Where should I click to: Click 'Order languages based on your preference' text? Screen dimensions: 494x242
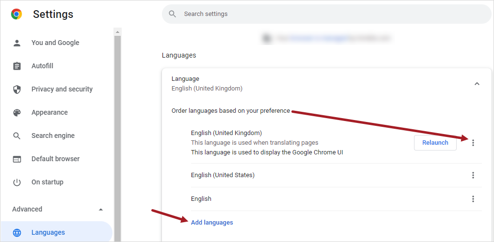point(231,111)
